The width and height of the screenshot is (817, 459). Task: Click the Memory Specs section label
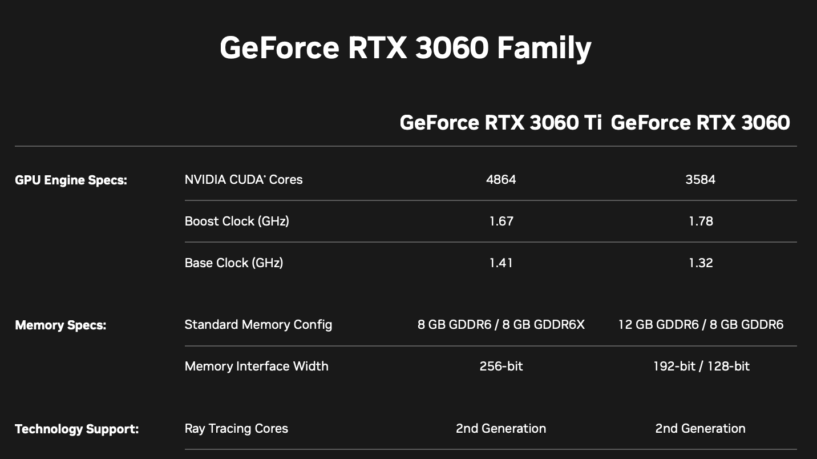pyautogui.click(x=60, y=325)
